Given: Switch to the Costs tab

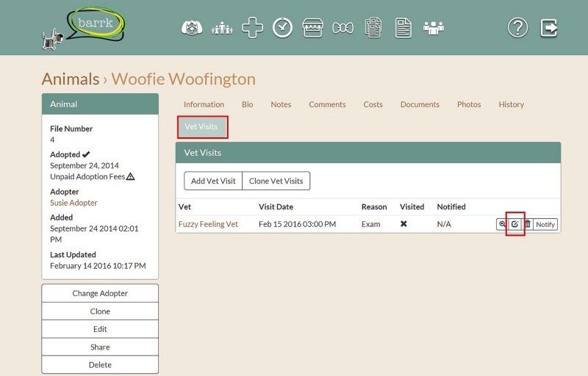Looking at the screenshot, I should click(373, 104).
